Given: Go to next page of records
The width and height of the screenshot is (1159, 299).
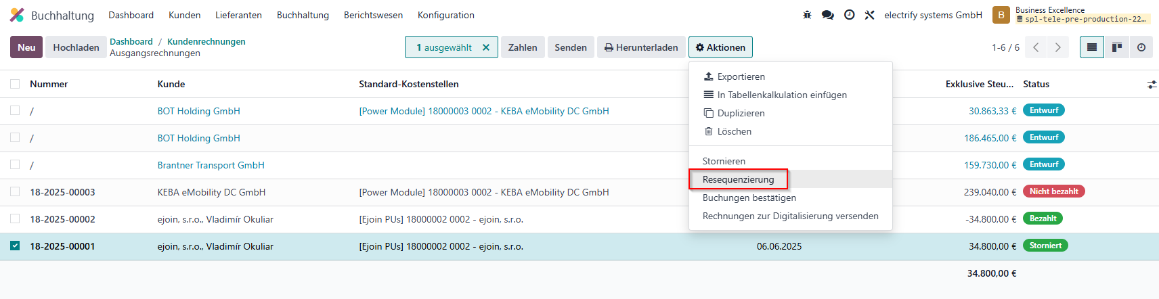Looking at the screenshot, I should click(1057, 47).
